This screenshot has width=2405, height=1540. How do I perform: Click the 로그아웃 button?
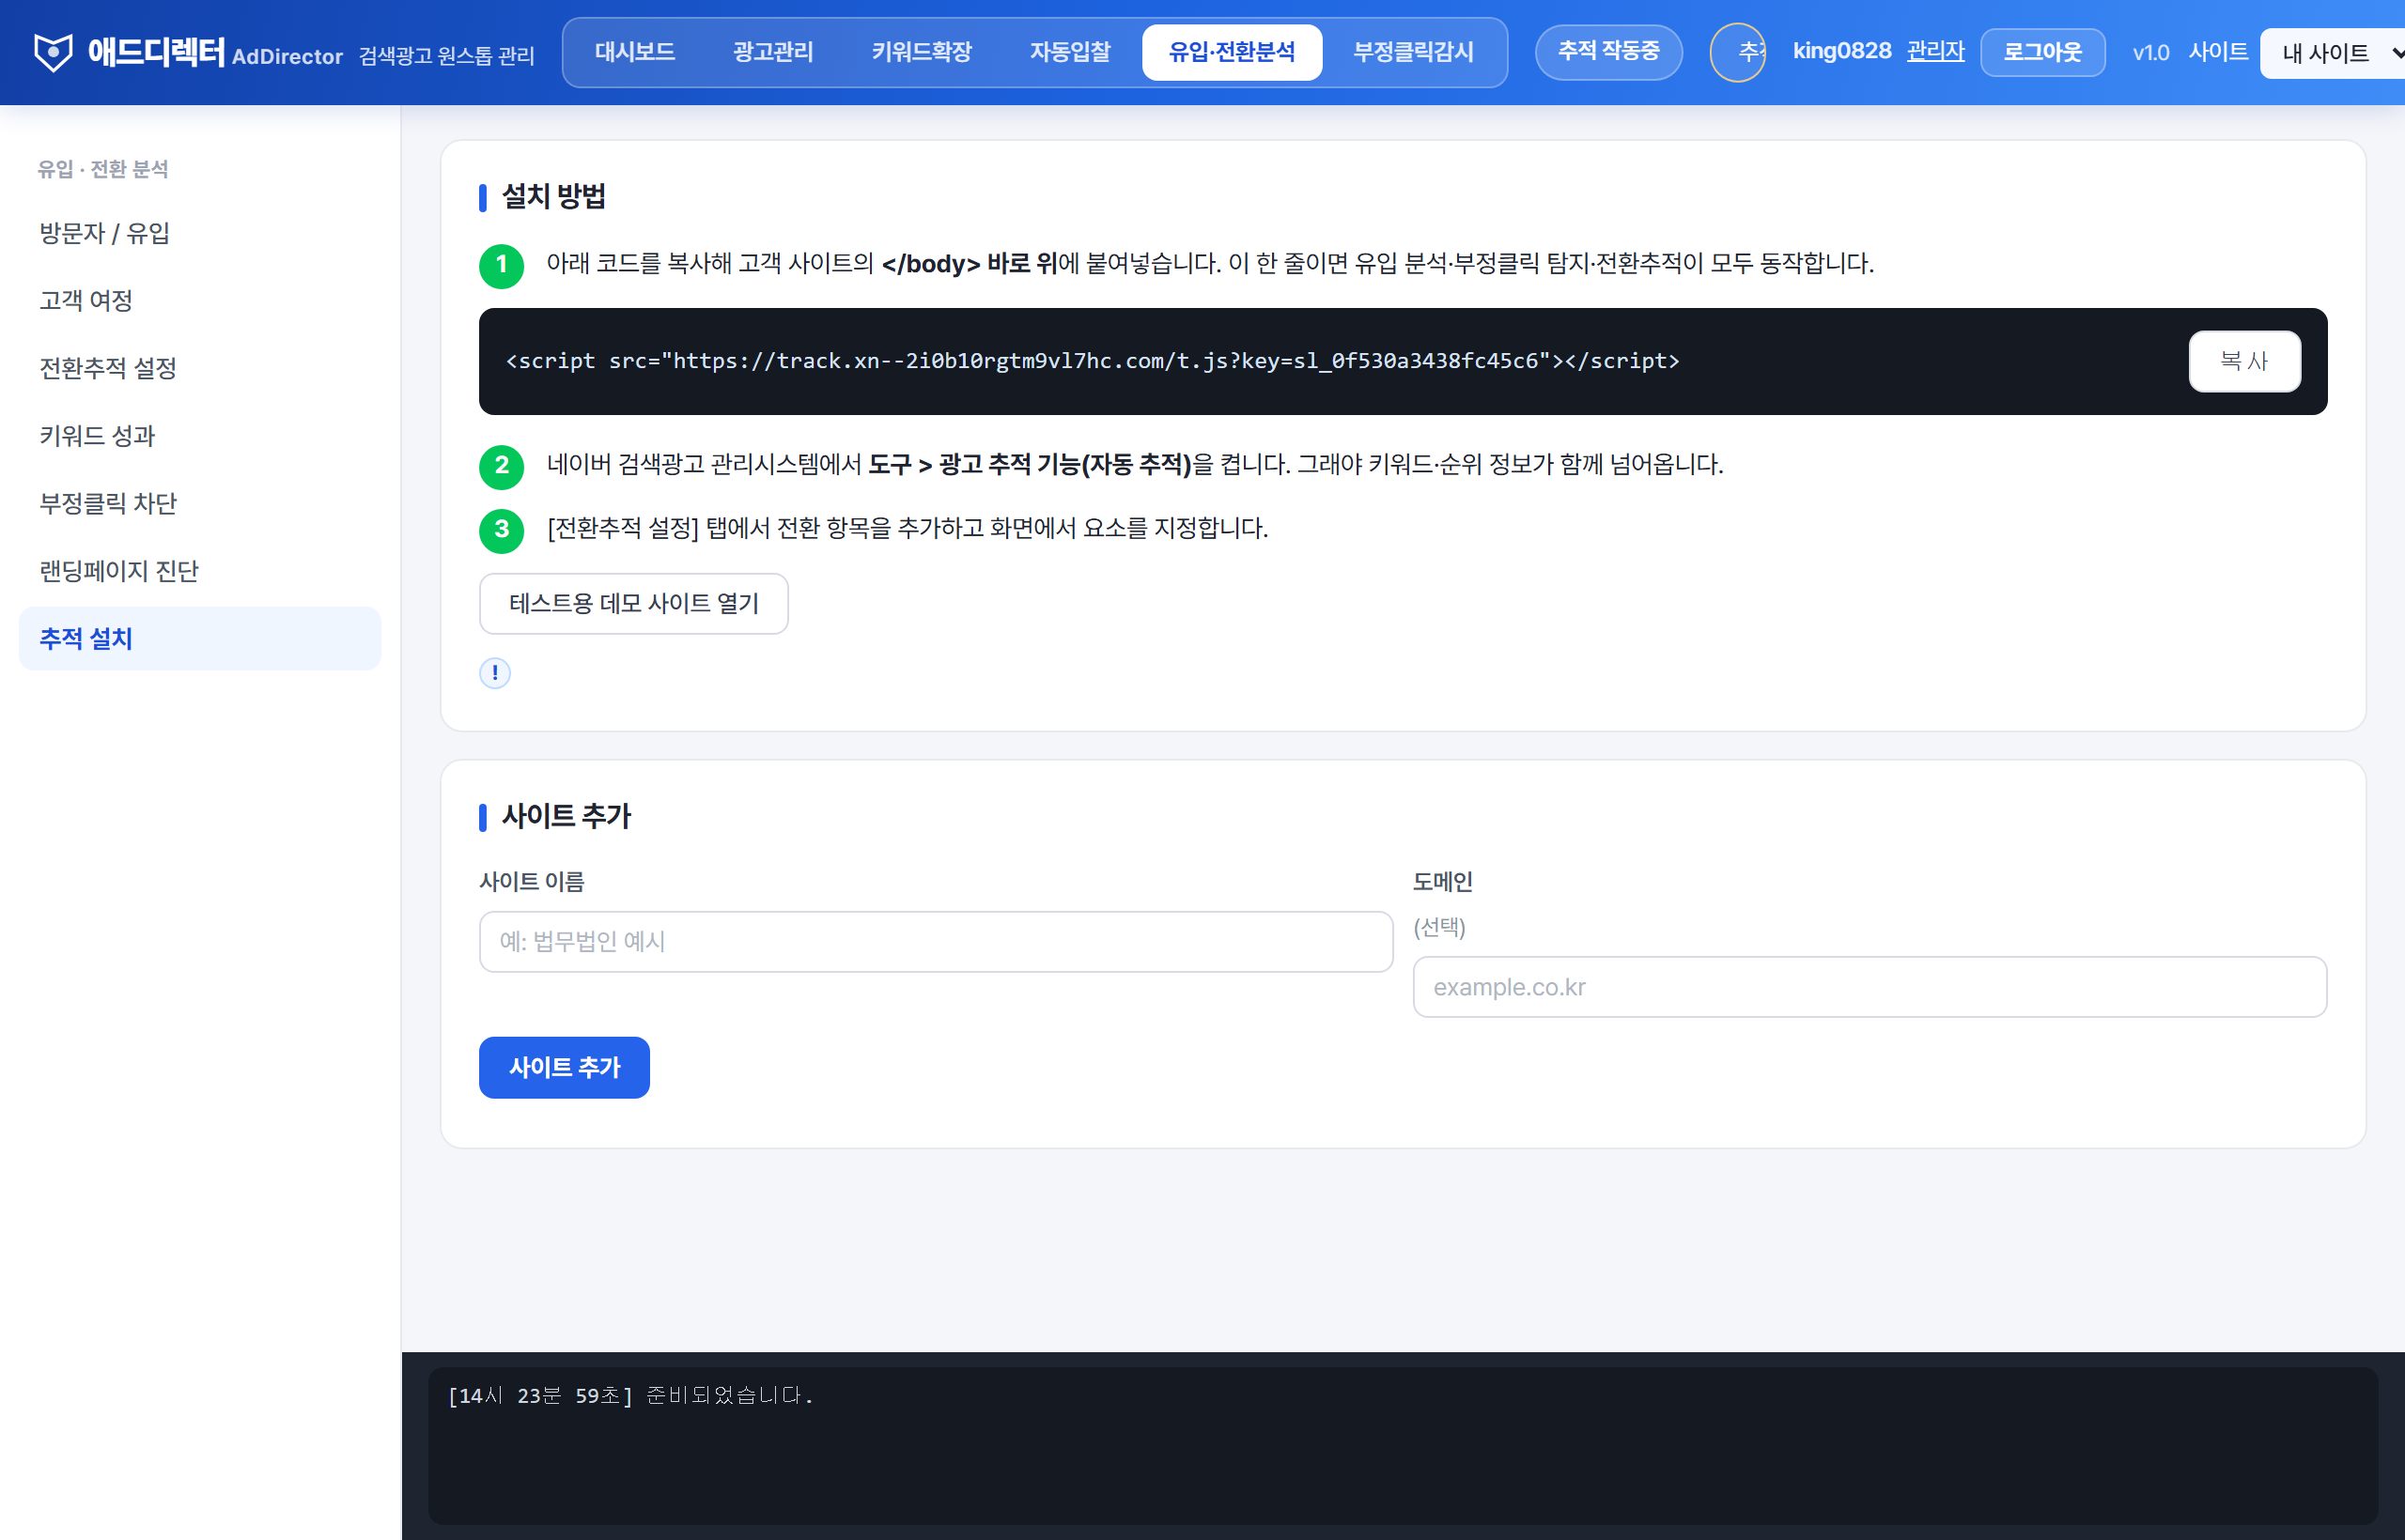pyautogui.click(x=2043, y=52)
